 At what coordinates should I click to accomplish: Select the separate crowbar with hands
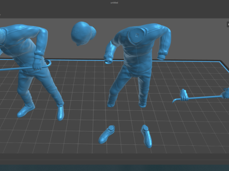(x=201, y=96)
